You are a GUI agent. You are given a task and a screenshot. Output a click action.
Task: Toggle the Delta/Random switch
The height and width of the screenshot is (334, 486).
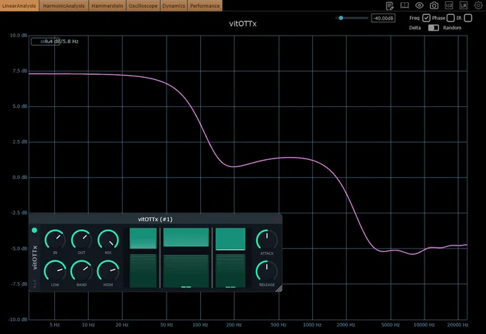point(433,28)
